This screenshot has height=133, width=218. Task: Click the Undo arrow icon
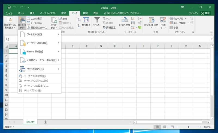point(15,7)
